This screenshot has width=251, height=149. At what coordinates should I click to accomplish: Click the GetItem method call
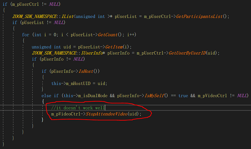point(114,47)
